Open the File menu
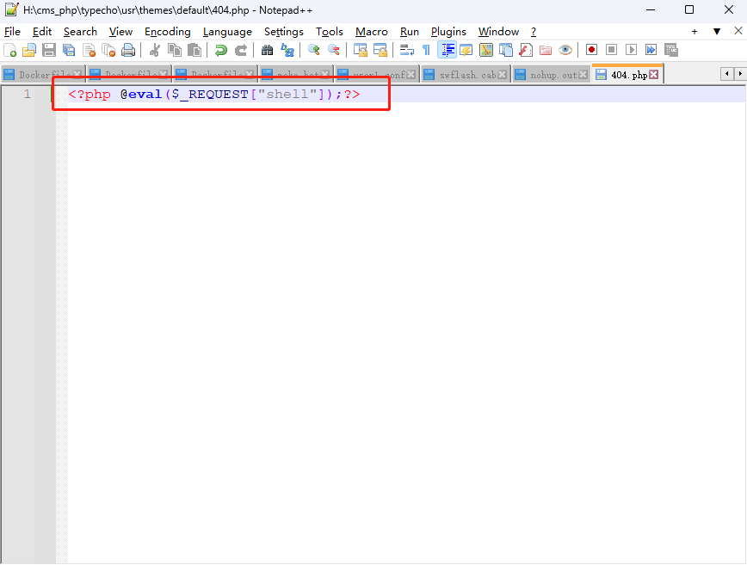The width and height of the screenshot is (747, 565). pyautogui.click(x=12, y=32)
